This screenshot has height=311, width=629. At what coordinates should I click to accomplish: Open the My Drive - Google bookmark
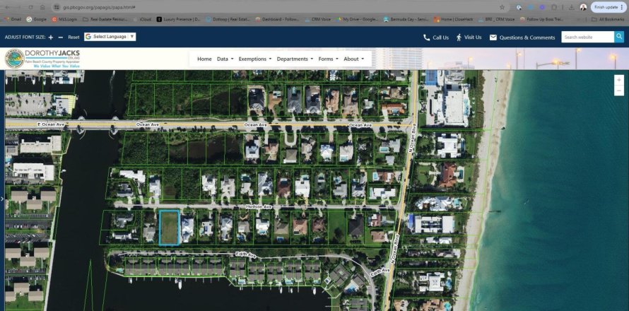pyautogui.click(x=358, y=19)
